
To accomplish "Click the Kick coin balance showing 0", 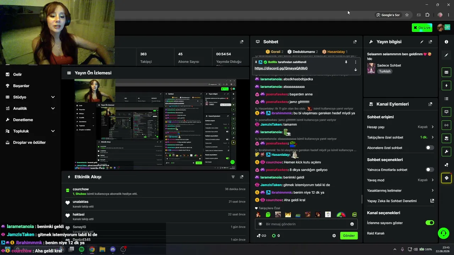I will 276,236.
